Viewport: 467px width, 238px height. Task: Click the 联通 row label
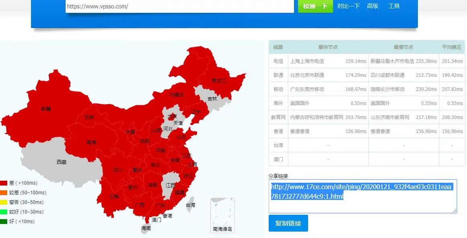278,75
